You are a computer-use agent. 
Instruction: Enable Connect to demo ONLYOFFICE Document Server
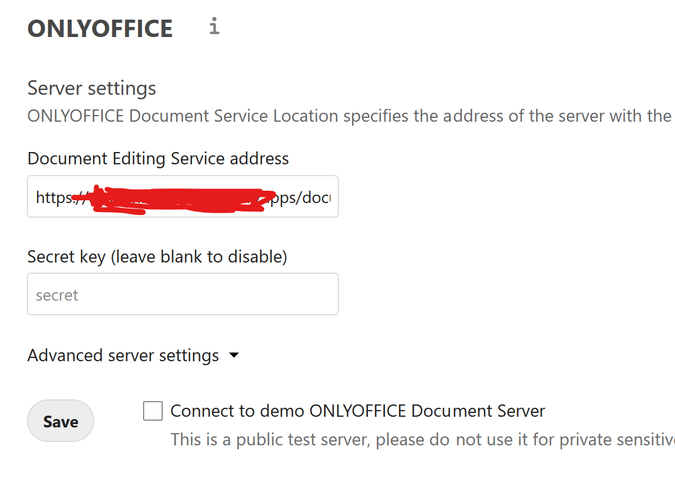click(153, 411)
